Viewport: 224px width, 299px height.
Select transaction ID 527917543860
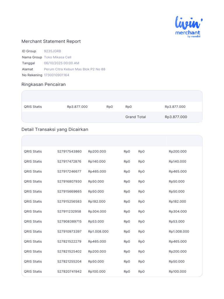click(x=69, y=152)
